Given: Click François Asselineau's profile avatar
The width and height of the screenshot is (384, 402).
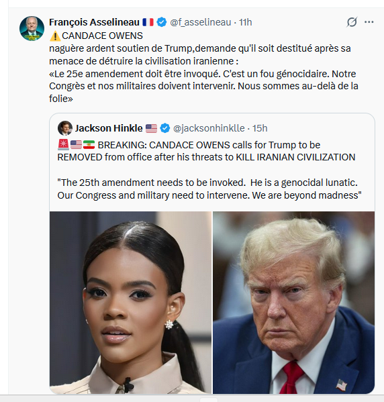Looking at the screenshot, I should tap(32, 28).
